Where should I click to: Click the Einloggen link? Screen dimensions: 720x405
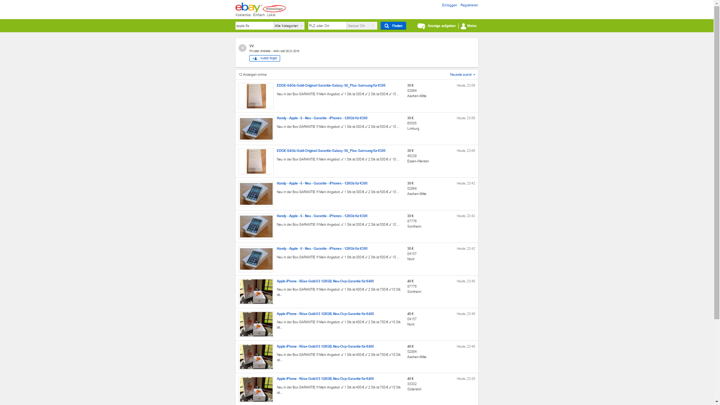click(449, 5)
